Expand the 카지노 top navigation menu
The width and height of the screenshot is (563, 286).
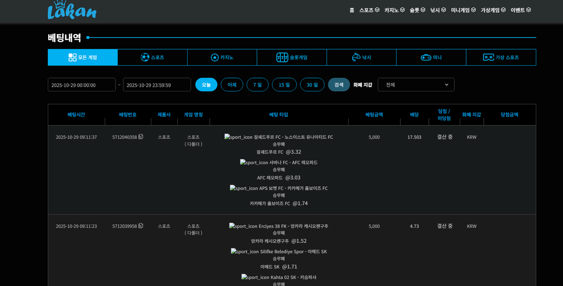pyautogui.click(x=394, y=10)
